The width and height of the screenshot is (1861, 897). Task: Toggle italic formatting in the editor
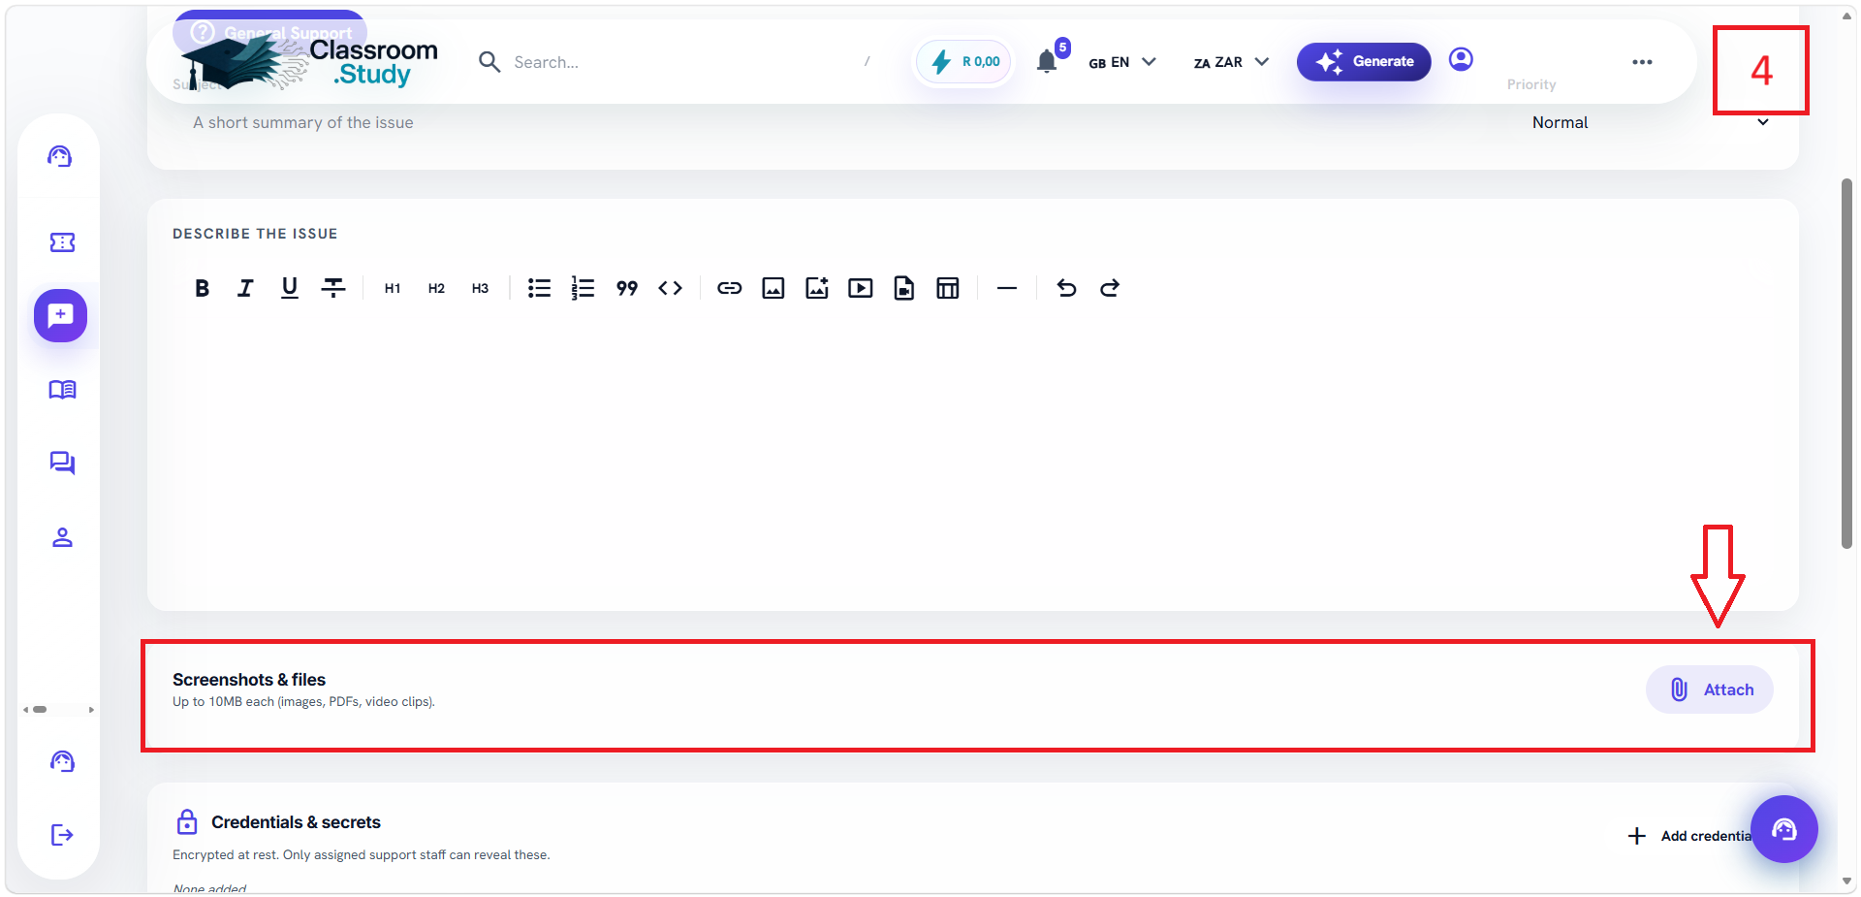tap(245, 288)
